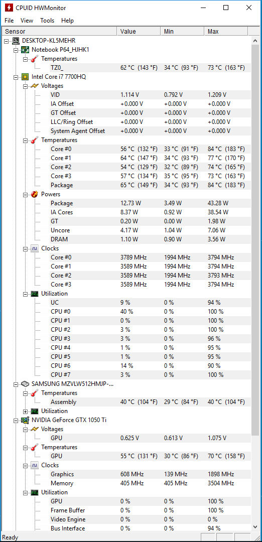Viewport: 262px width, 542px height.
Task: Click the SAMSUNG drive icon
Action: [x=25, y=384]
